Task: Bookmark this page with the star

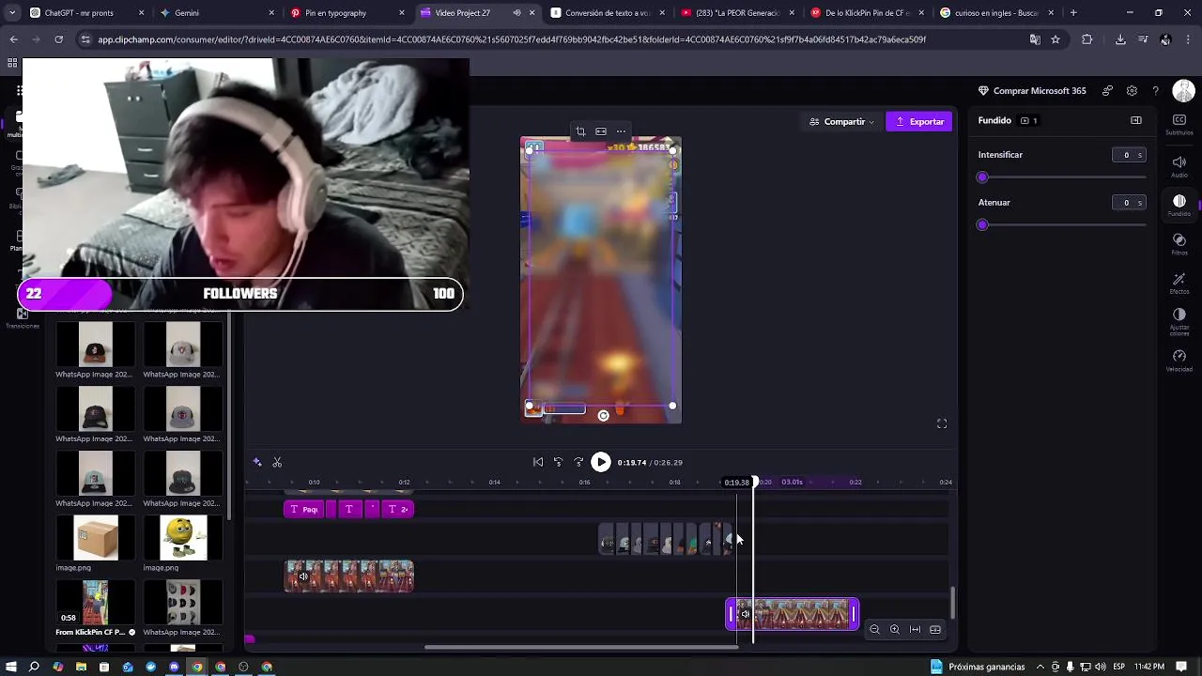Action: 1056,39
